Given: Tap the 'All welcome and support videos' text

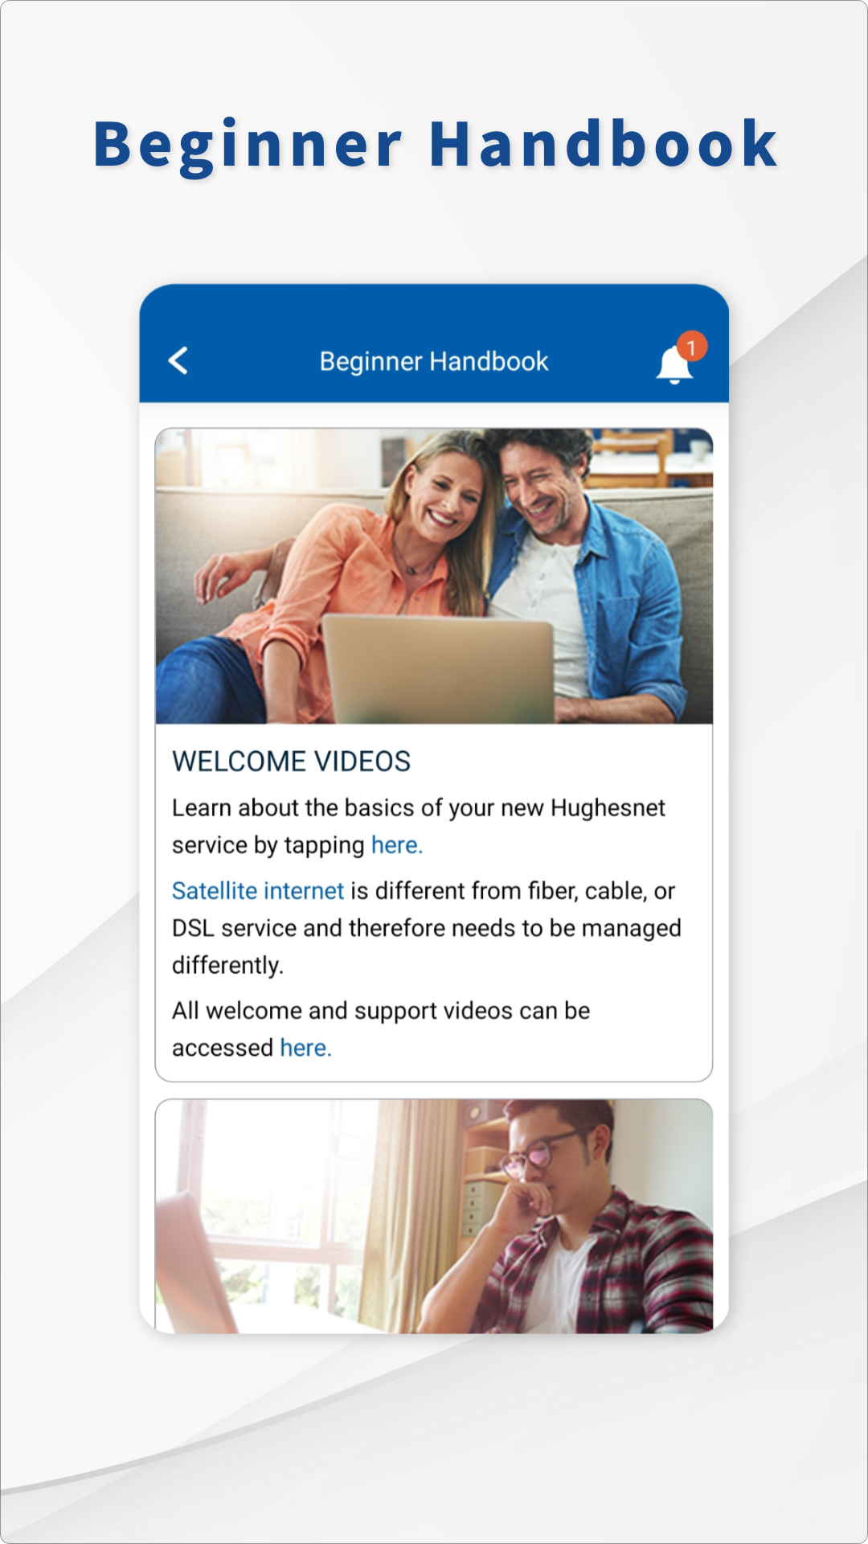Looking at the screenshot, I should (381, 1011).
